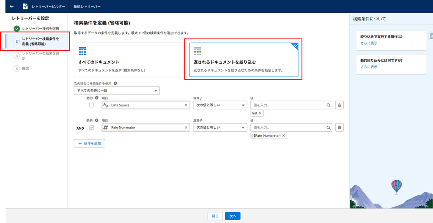433x223 pixels.
Task: Select the すべてのドキュメント option card
Action: pyautogui.click(x=129, y=60)
